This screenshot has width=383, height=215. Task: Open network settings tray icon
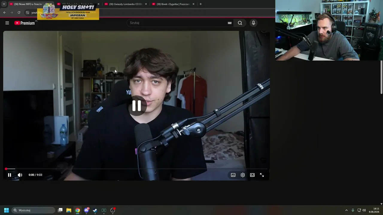(x=359, y=210)
